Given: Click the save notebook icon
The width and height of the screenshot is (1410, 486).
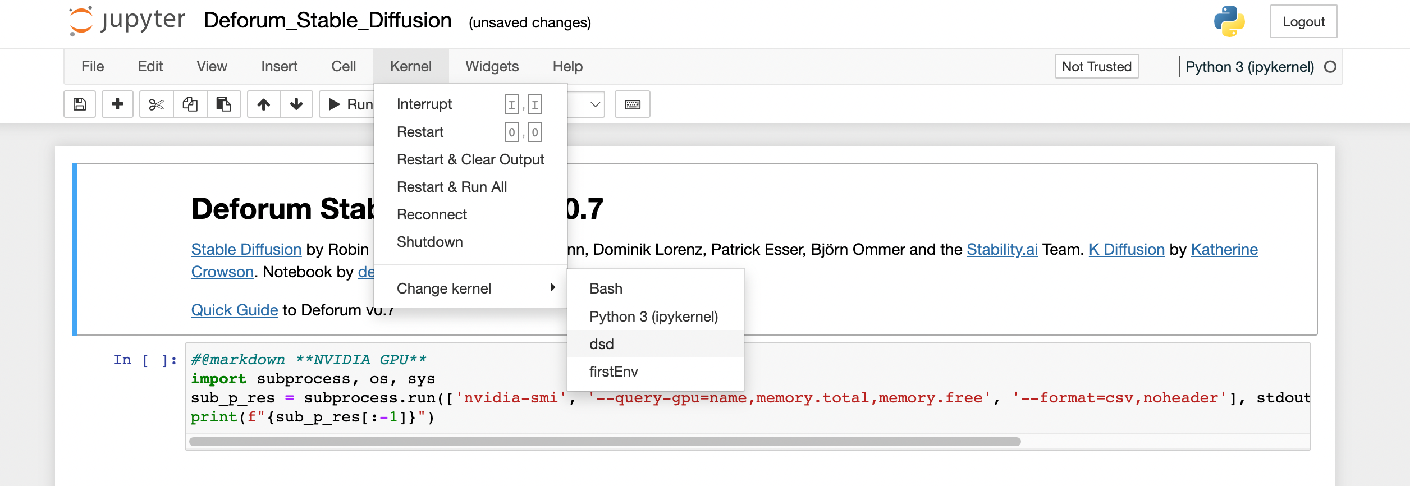Looking at the screenshot, I should click(x=80, y=104).
